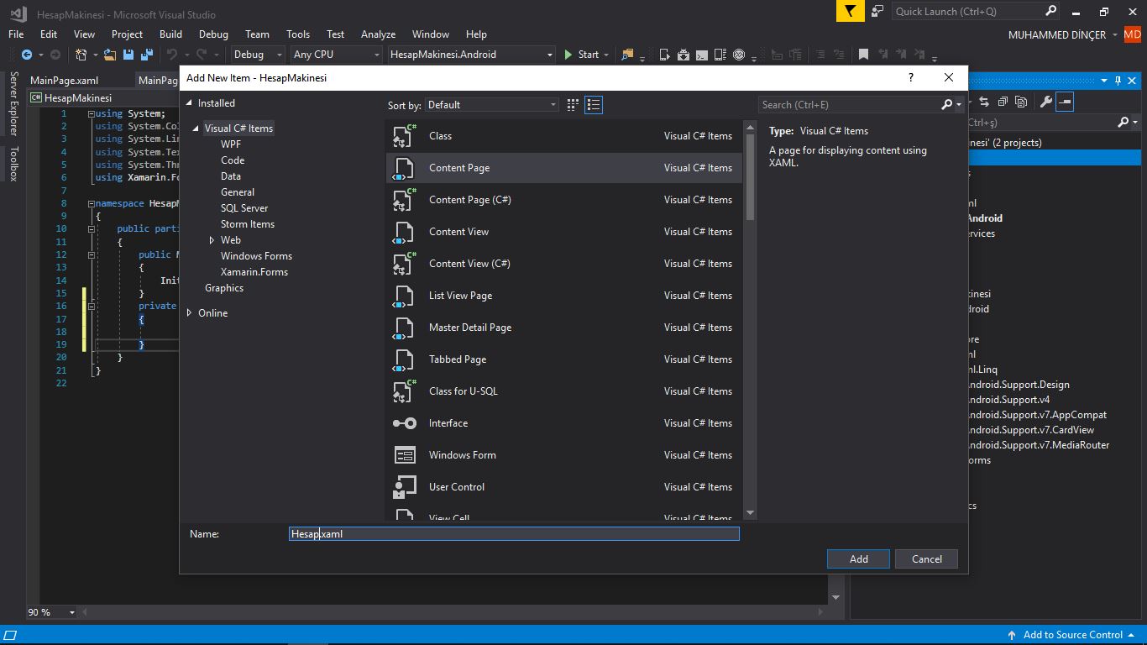Open the Android device manager icon
Screen dimensions: 1147x645
pos(664,55)
